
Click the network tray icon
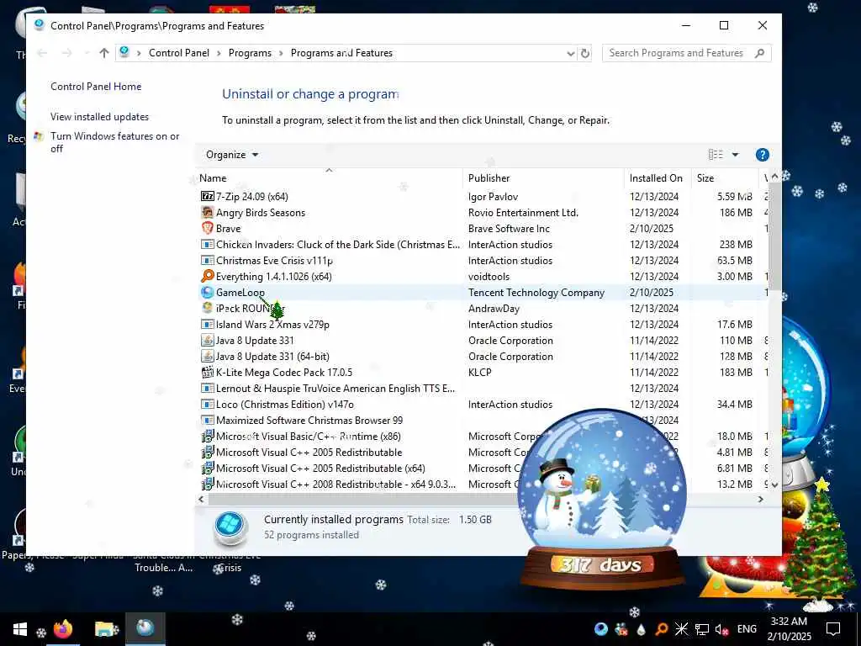702,629
